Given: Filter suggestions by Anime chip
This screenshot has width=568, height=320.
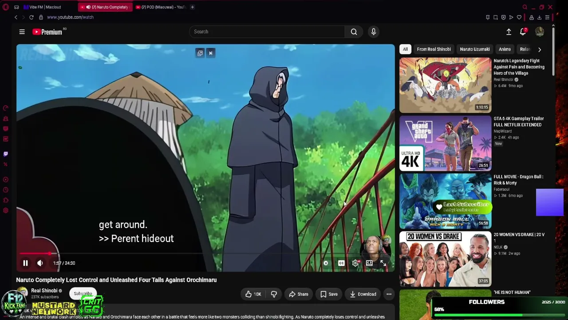Looking at the screenshot, I should [x=505, y=49].
